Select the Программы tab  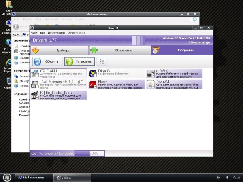(x=178, y=50)
